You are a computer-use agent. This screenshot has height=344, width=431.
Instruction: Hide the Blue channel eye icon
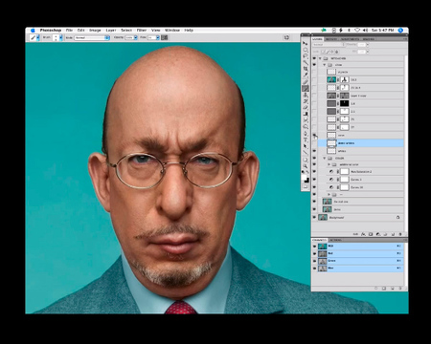[x=315, y=269]
